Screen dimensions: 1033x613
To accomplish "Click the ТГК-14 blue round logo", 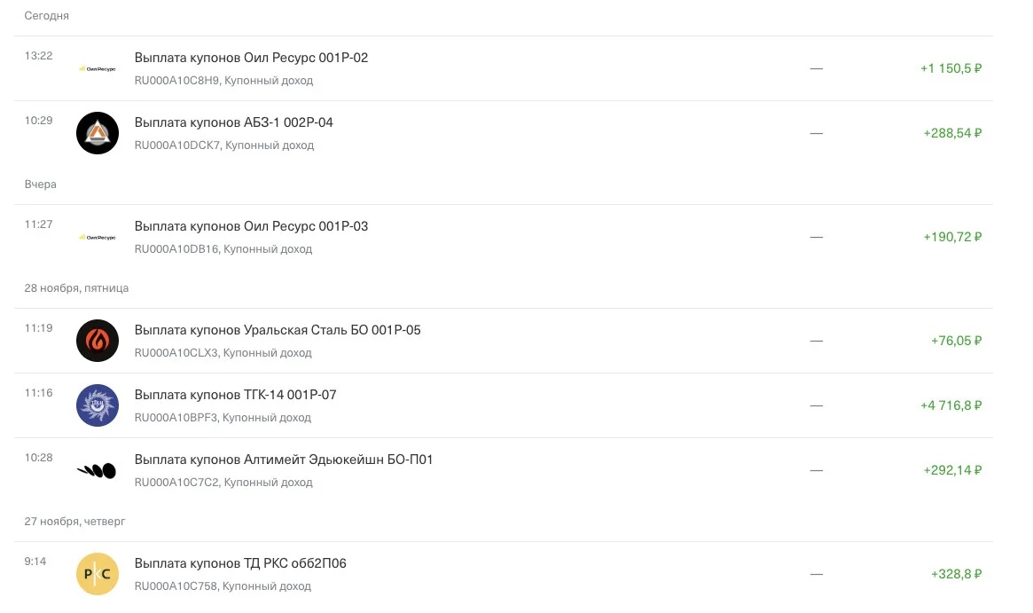I will pos(98,405).
